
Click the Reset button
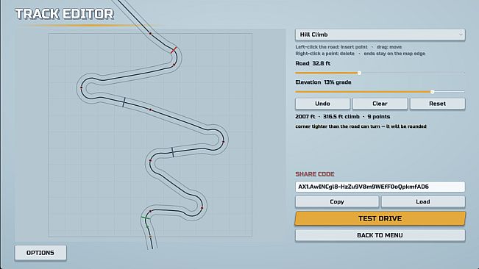(438, 104)
